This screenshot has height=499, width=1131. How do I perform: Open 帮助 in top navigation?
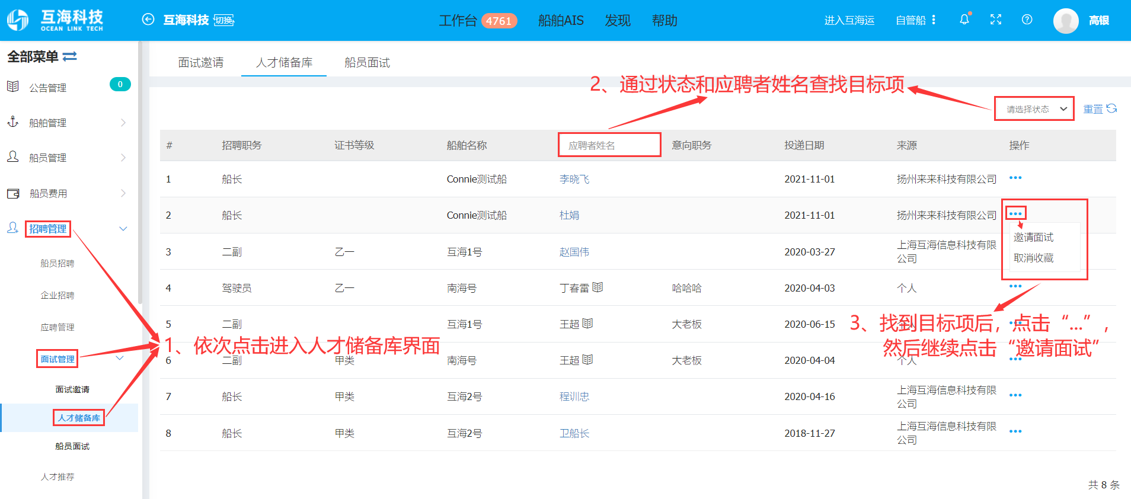coord(664,21)
